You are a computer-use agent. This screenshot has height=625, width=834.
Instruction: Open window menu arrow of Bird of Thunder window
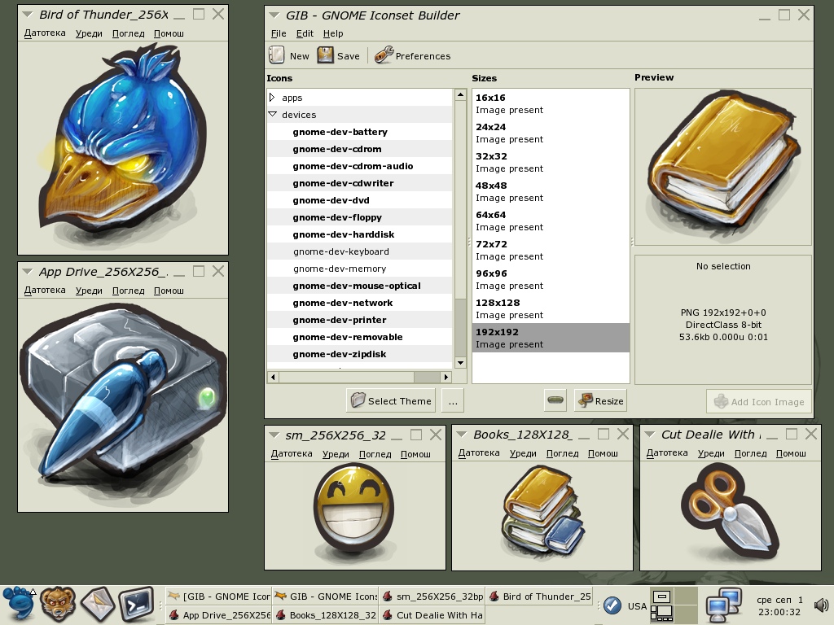[27, 15]
